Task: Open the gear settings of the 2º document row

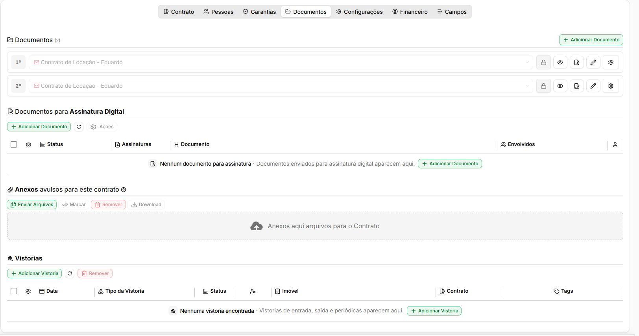Action: [x=611, y=86]
